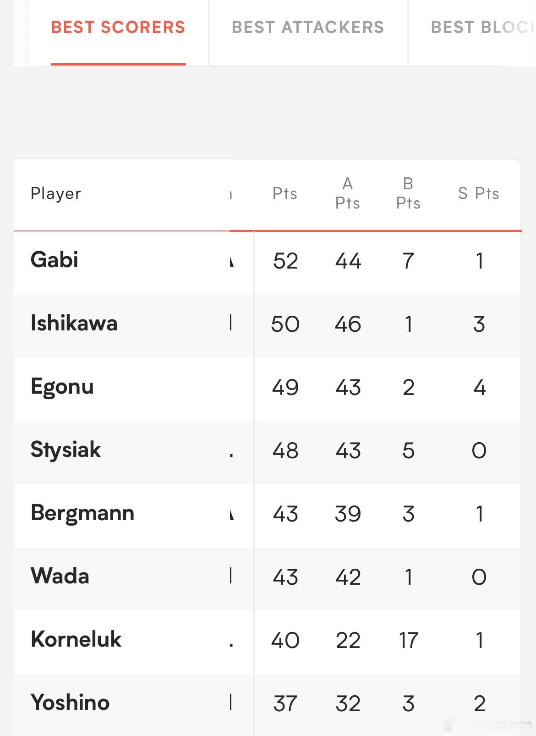This screenshot has width=536, height=736.
Task: Sort by the B Pts column header
Action: 408,193
